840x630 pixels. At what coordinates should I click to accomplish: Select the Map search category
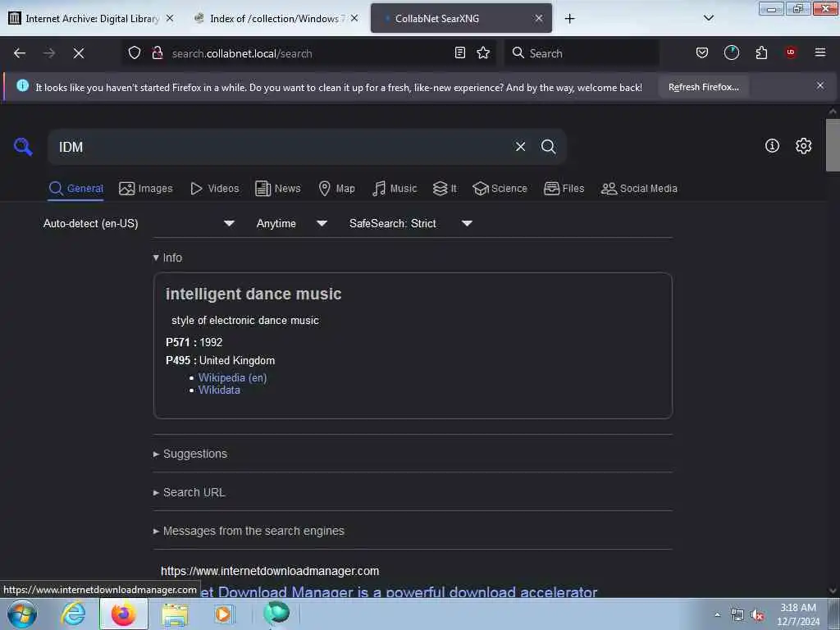(x=336, y=189)
